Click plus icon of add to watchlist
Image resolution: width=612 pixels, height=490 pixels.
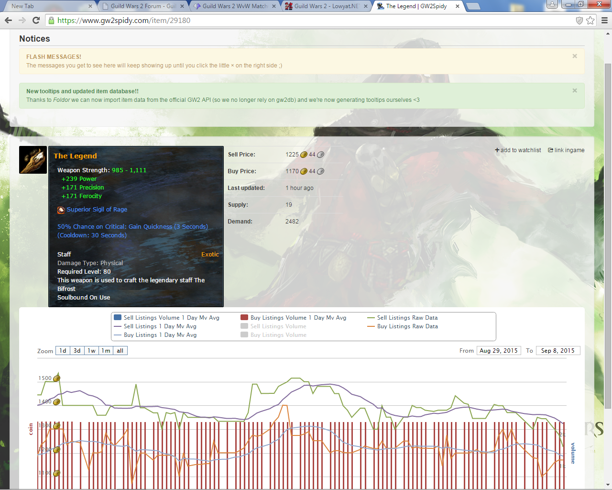click(497, 150)
